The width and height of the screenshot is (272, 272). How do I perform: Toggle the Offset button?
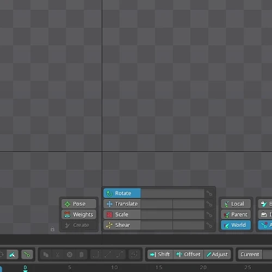(x=189, y=255)
